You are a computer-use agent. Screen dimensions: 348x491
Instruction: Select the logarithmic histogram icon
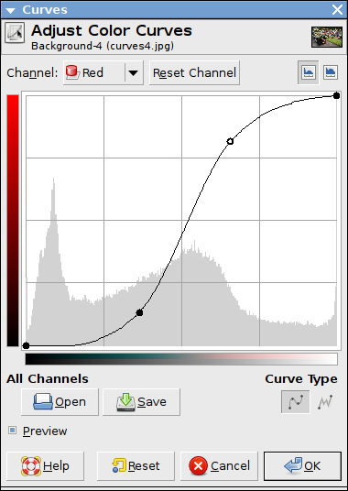(331, 72)
